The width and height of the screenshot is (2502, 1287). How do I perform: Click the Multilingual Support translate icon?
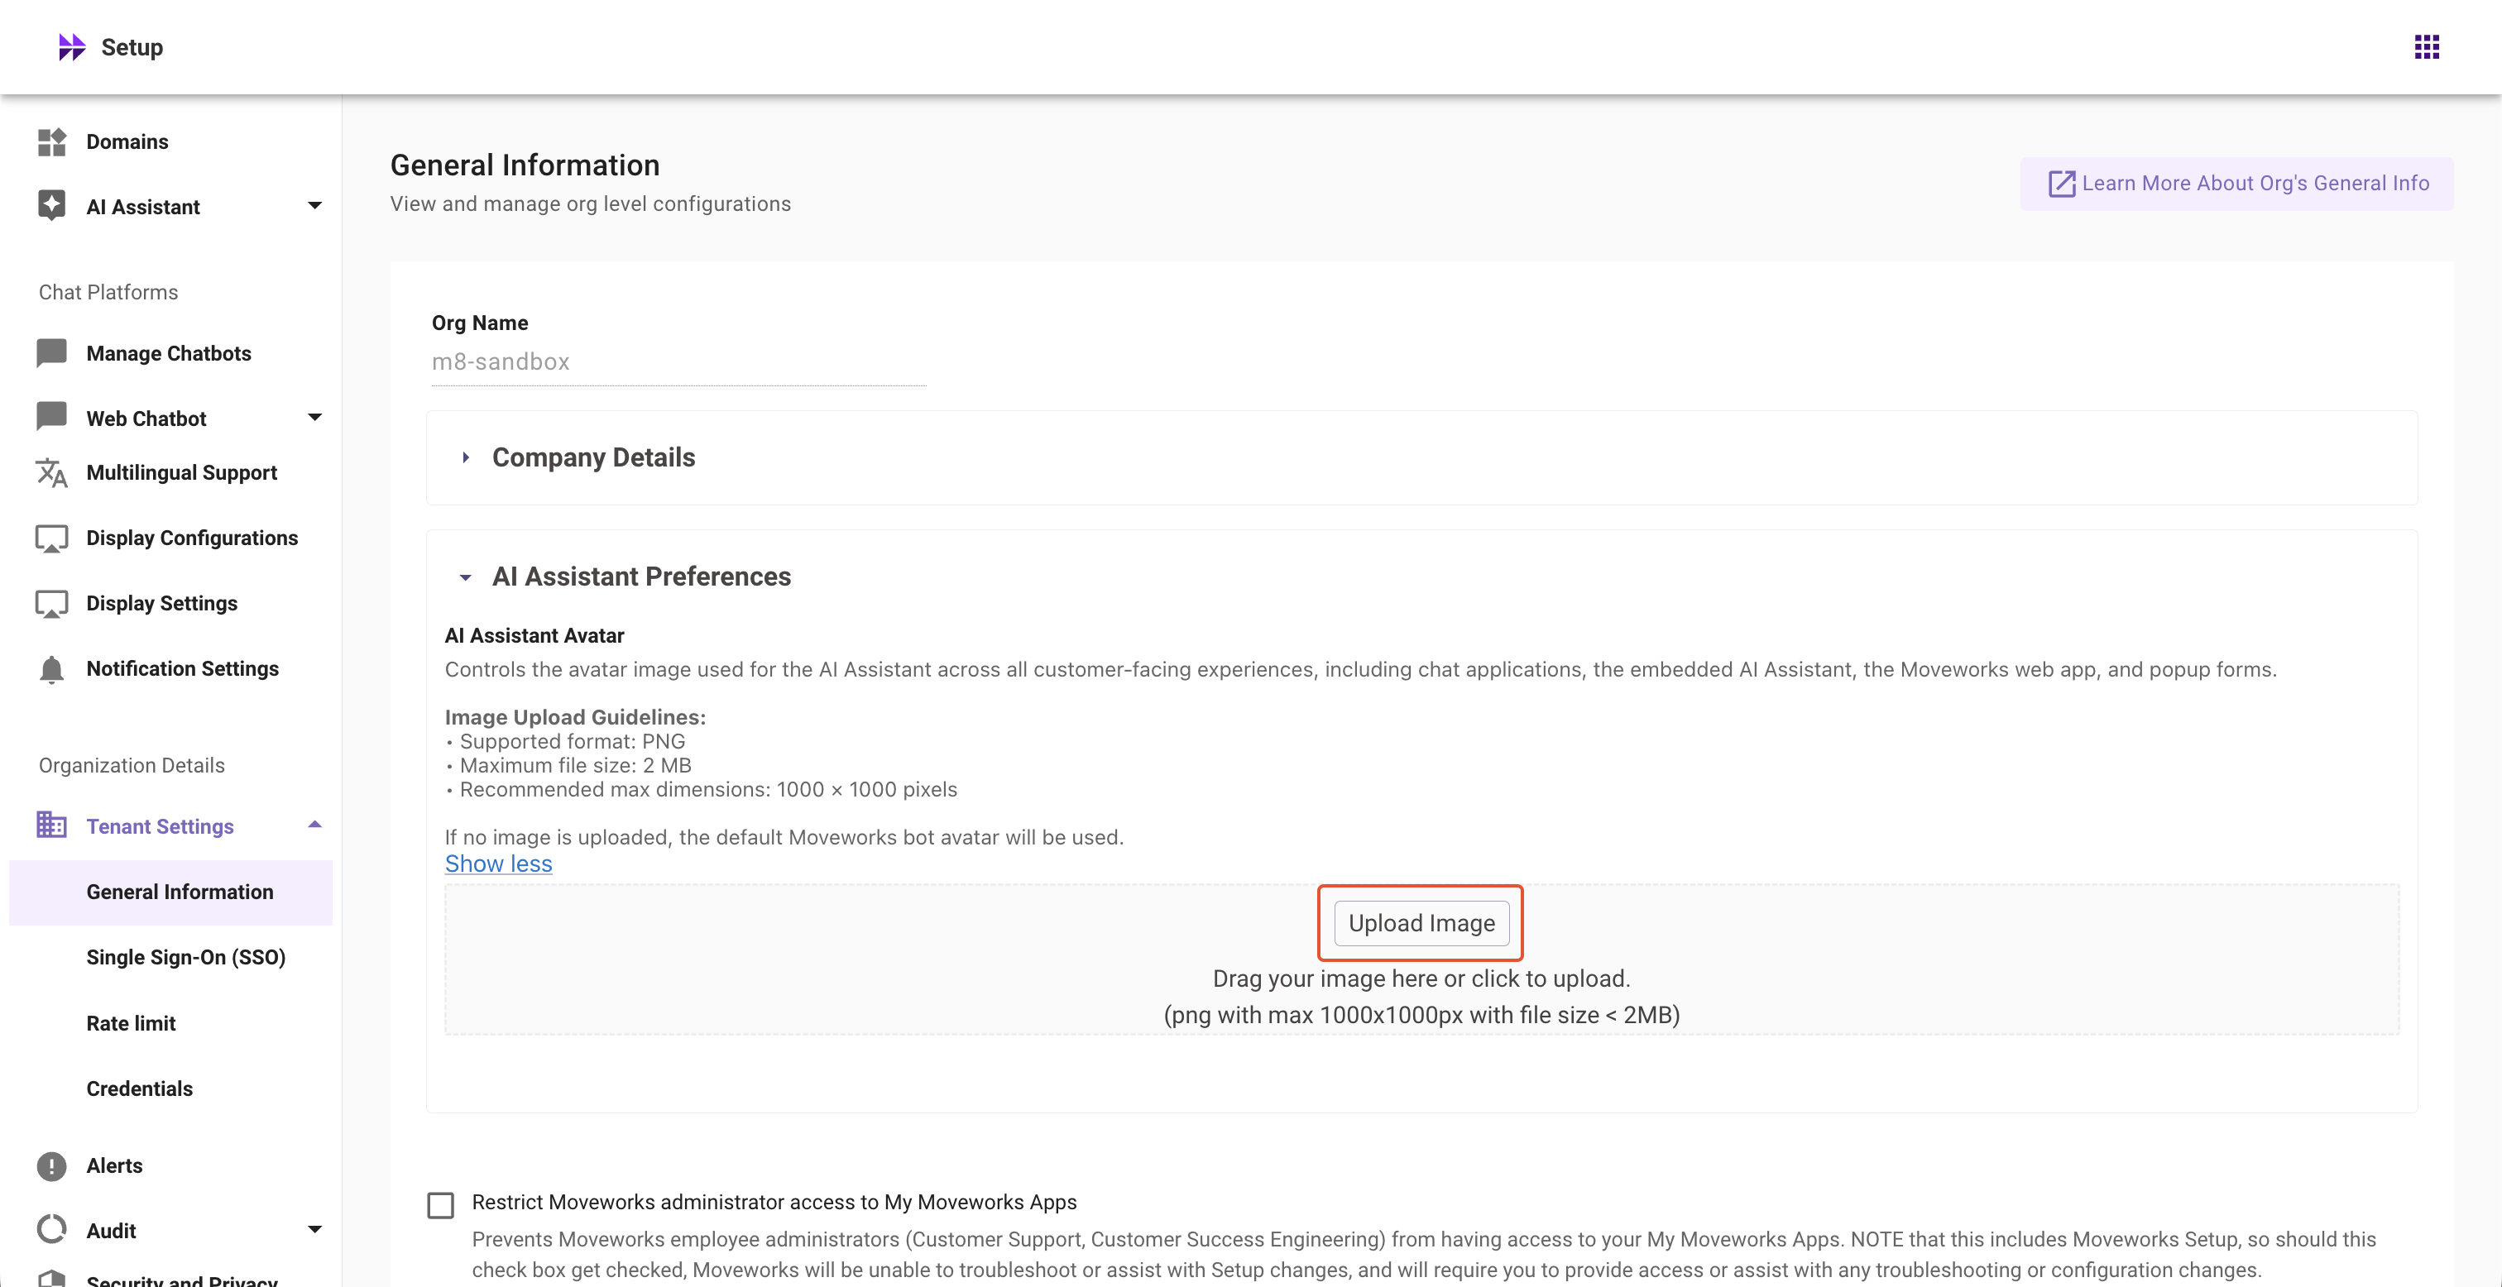click(51, 473)
